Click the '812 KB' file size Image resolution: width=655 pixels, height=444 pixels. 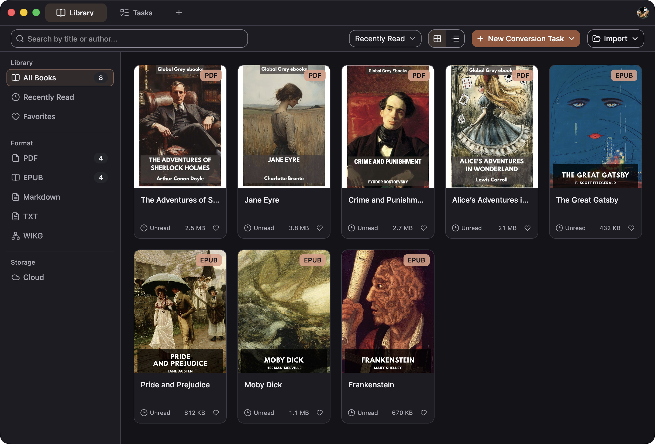pos(194,413)
